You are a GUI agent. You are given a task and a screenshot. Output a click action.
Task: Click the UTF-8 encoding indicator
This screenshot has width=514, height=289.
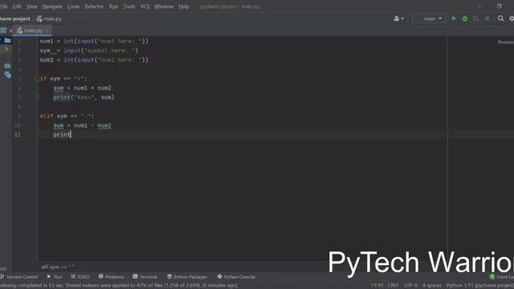point(410,286)
